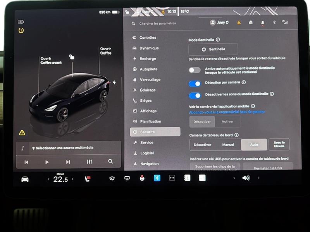Tap Ouvrir Coffre avant (front trunk)
Viewport: 310px width, 232px height.
coord(51,61)
